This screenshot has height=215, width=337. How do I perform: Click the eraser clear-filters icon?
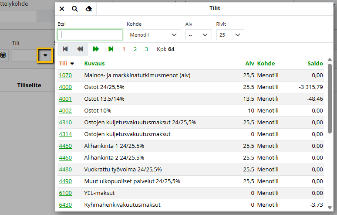tap(89, 9)
